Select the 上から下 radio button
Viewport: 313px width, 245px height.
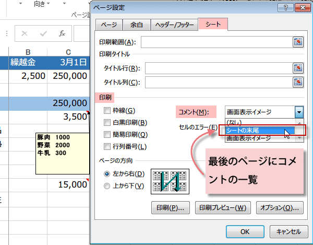tap(107, 186)
